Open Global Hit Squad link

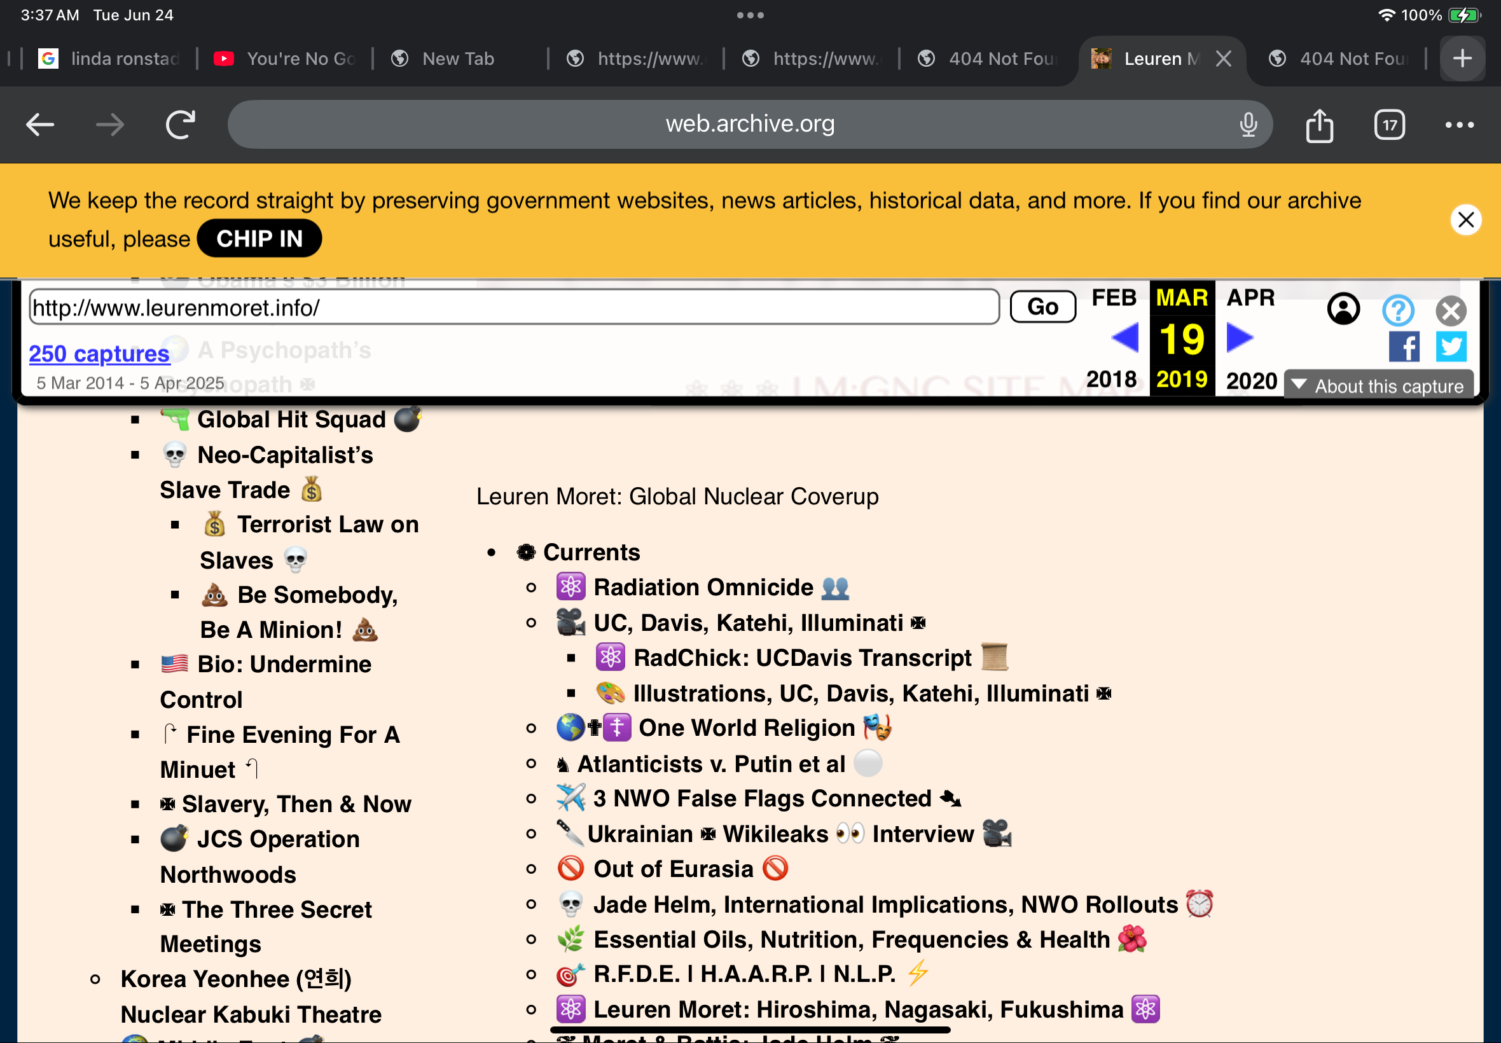(291, 420)
